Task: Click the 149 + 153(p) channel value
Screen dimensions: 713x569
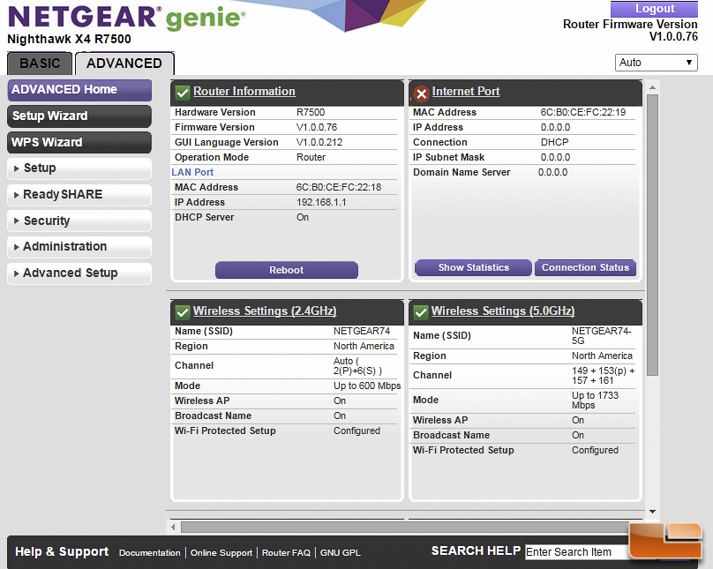Action: (604, 376)
